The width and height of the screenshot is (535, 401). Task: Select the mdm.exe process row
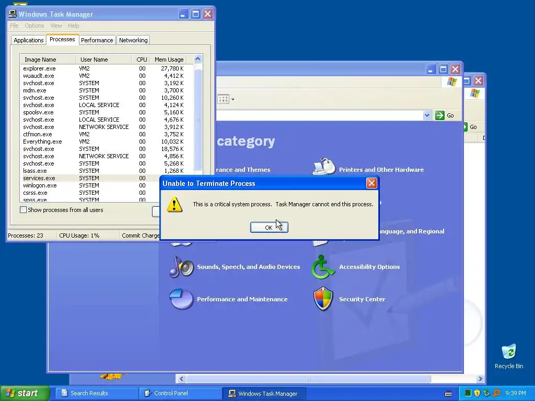(107, 90)
